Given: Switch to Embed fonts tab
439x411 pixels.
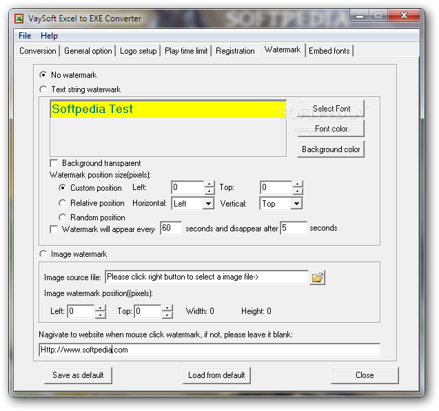Looking at the screenshot, I should (329, 51).
